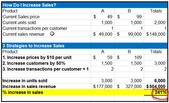Select the bold 6,000 units sold total

(x=156, y=81)
